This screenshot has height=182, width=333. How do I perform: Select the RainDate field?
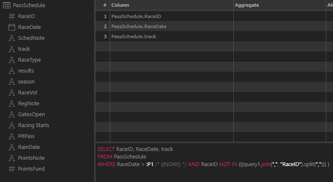(29, 147)
